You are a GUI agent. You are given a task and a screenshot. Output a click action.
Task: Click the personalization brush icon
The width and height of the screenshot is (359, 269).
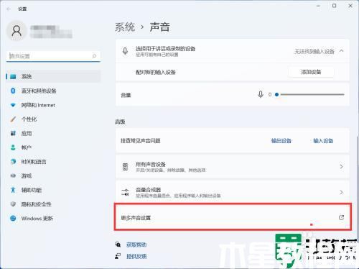point(13,119)
